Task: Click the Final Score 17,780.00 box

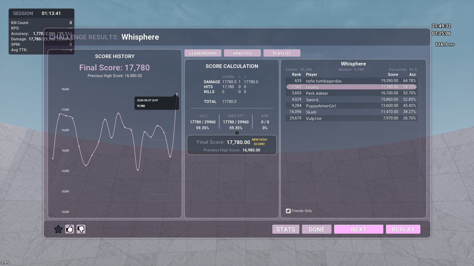Action: pyautogui.click(x=232, y=145)
